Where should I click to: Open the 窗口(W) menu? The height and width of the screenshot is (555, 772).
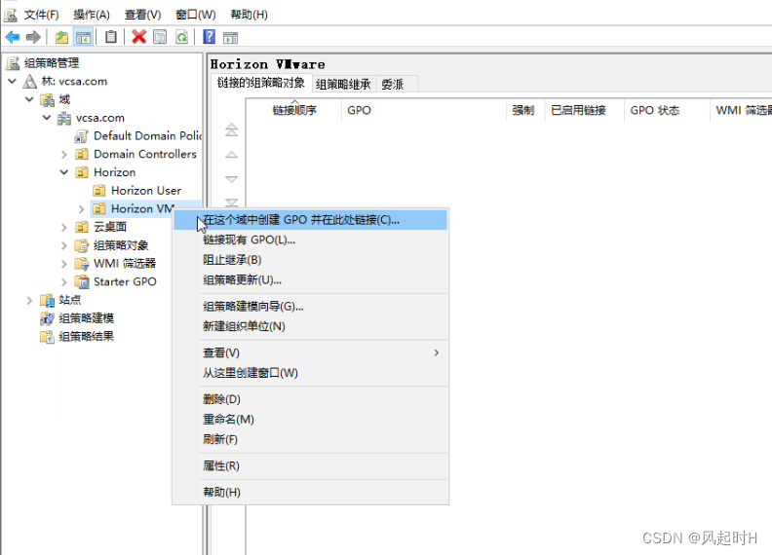pyautogui.click(x=196, y=15)
